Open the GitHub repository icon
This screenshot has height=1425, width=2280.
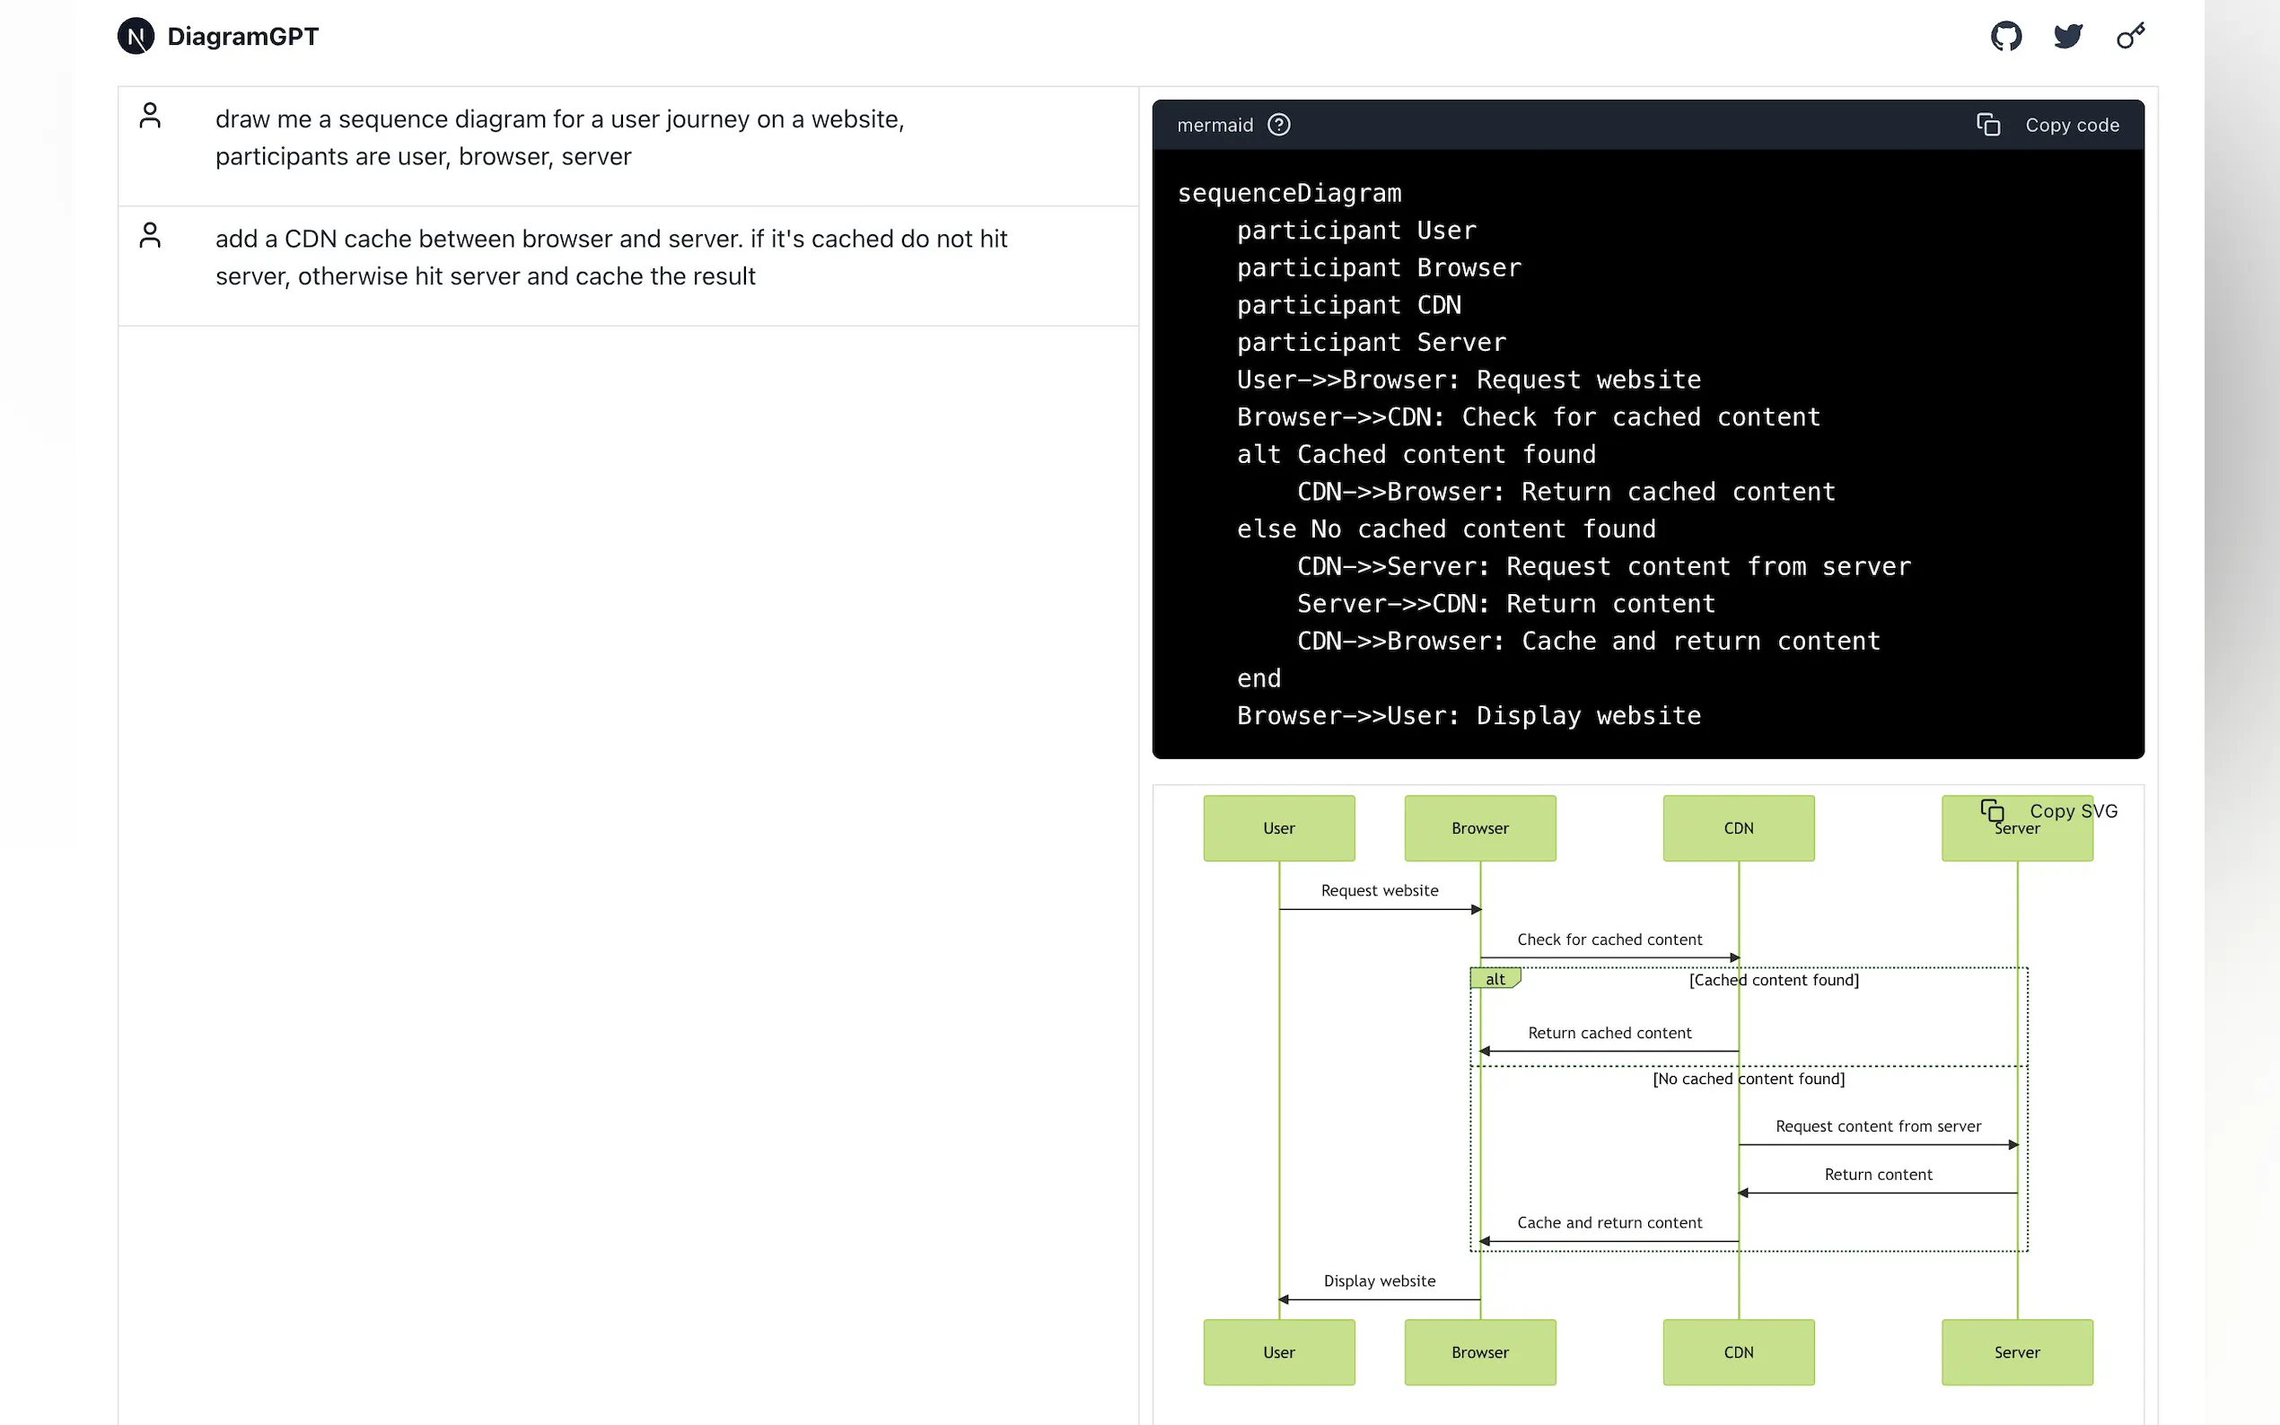point(2005,37)
